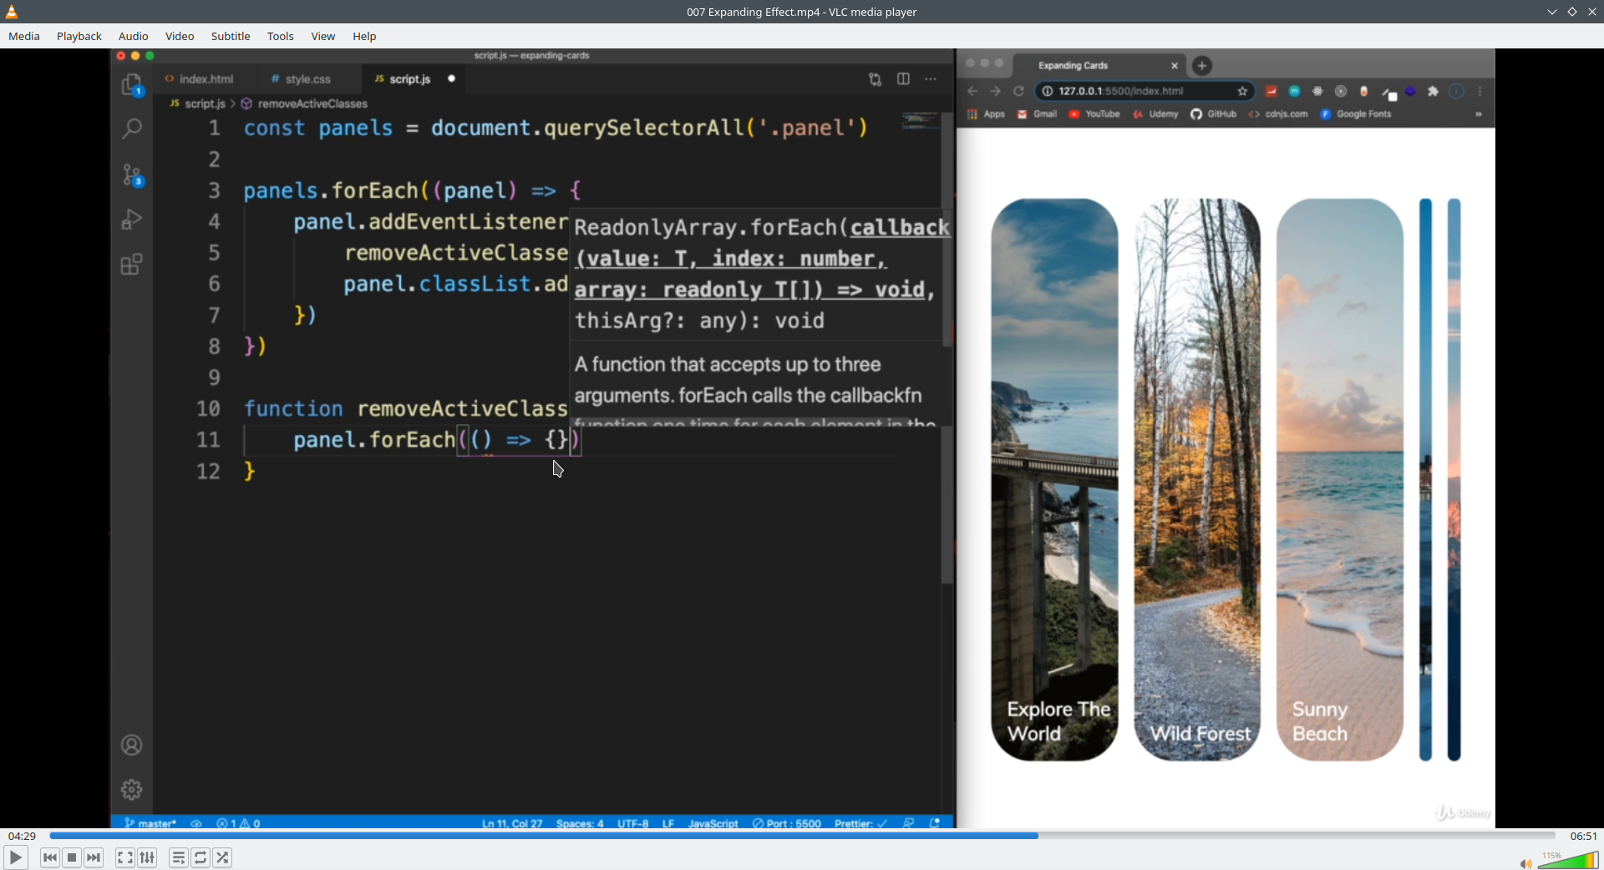Open the VS Code Explorer icon

click(132, 85)
